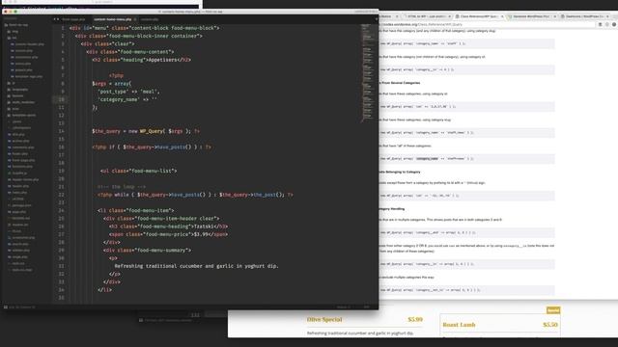Switch to the content-home-menu.php editor tab
This screenshot has height=347, width=618.
point(112,19)
